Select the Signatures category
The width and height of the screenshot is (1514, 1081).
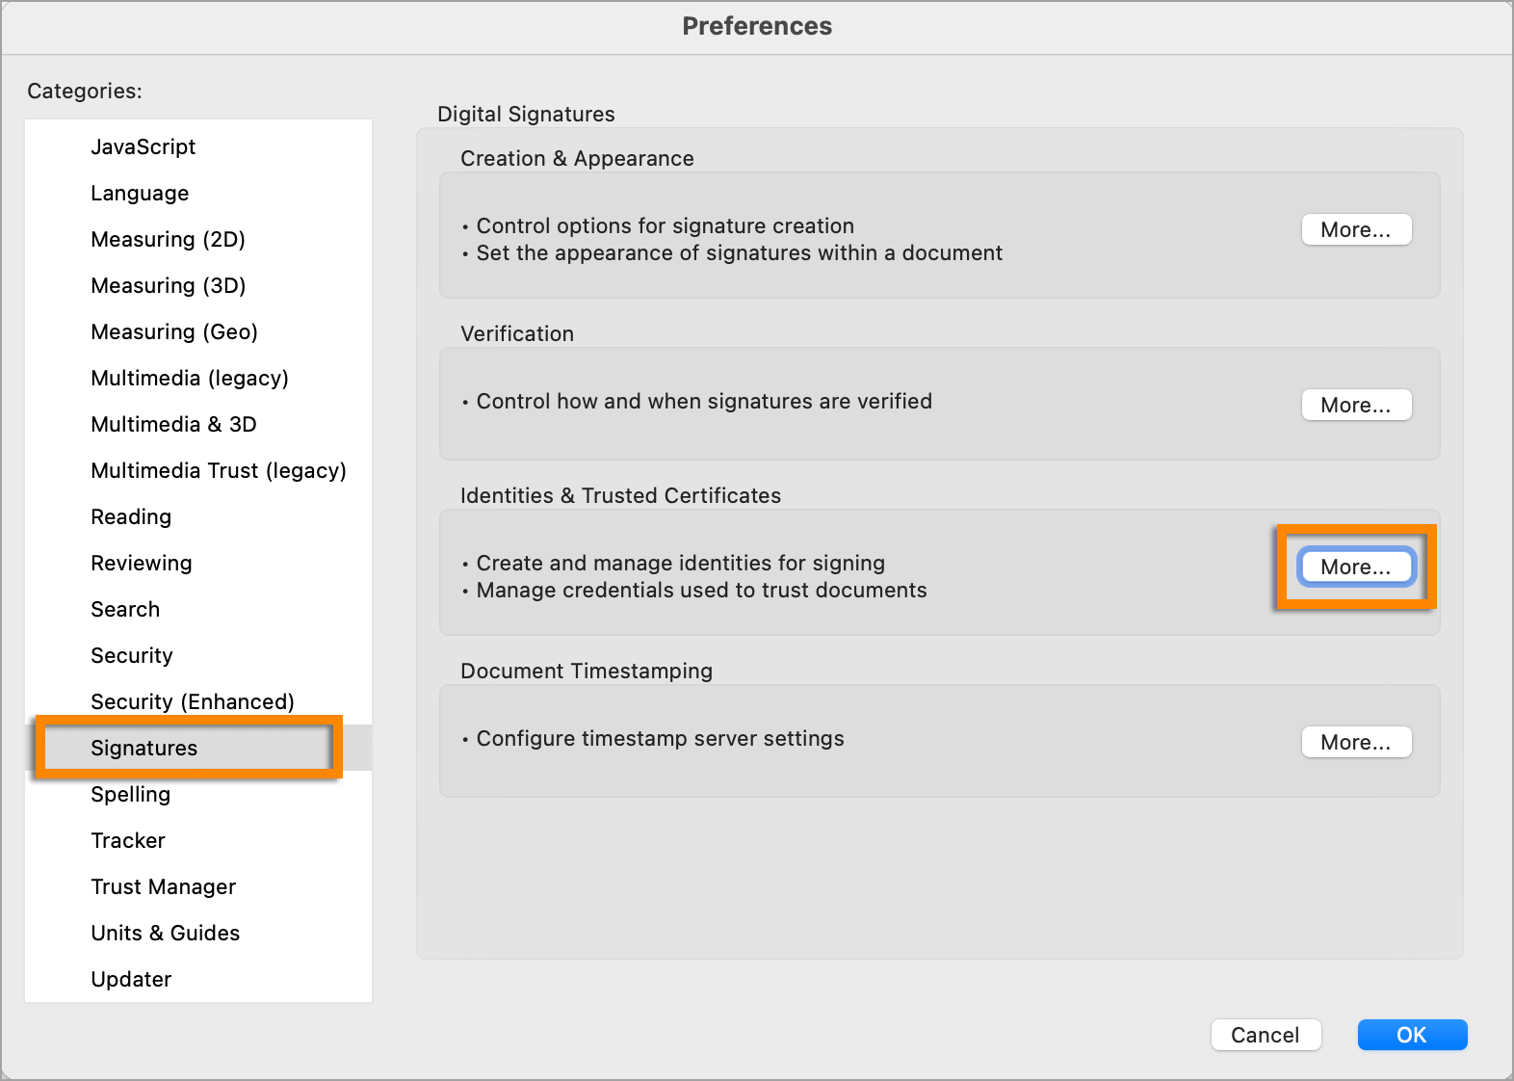coord(144,748)
